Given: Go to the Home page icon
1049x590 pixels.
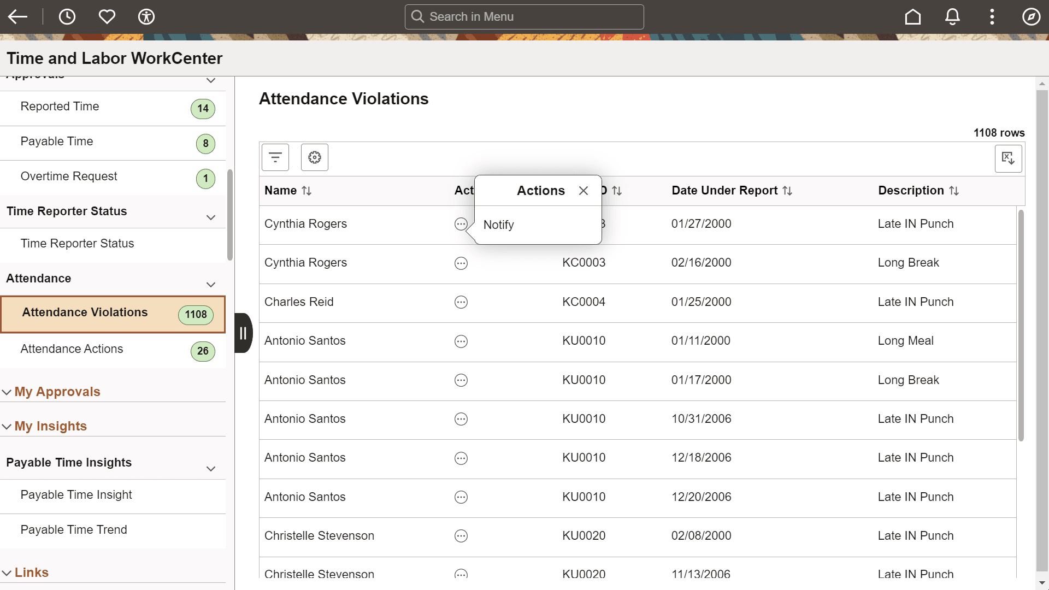Looking at the screenshot, I should coord(912,16).
